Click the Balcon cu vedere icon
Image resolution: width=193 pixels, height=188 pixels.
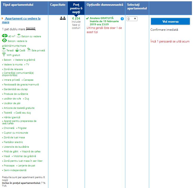tap(19, 36)
